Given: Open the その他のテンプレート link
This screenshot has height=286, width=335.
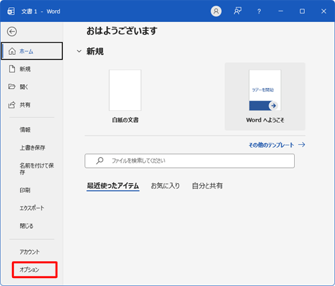Looking at the screenshot, I should click(x=271, y=145).
